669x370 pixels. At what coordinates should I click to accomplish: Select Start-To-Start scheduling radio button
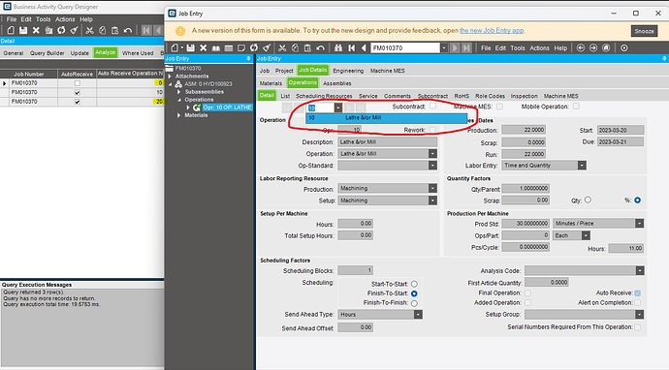[414, 284]
